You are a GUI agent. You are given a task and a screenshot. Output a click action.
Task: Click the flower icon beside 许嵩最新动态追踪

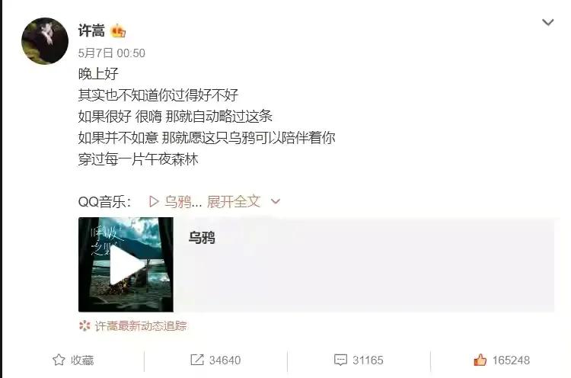(x=85, y=325)
